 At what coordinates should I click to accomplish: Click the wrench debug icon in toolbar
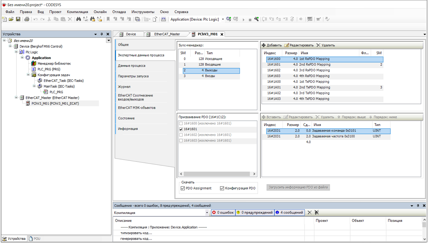coord(256,19)
